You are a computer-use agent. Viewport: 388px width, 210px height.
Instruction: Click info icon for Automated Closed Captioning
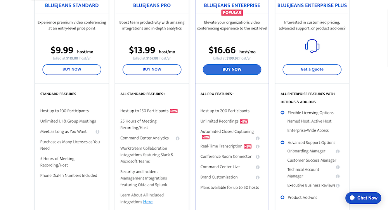[258, 138]
